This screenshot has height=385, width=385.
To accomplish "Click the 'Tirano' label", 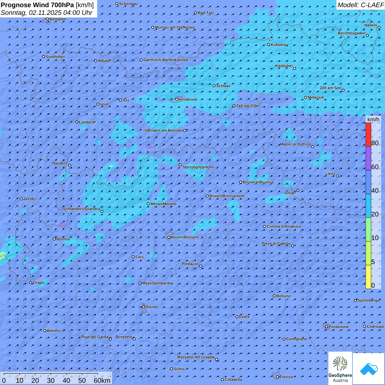I will [x=38, y=282].
